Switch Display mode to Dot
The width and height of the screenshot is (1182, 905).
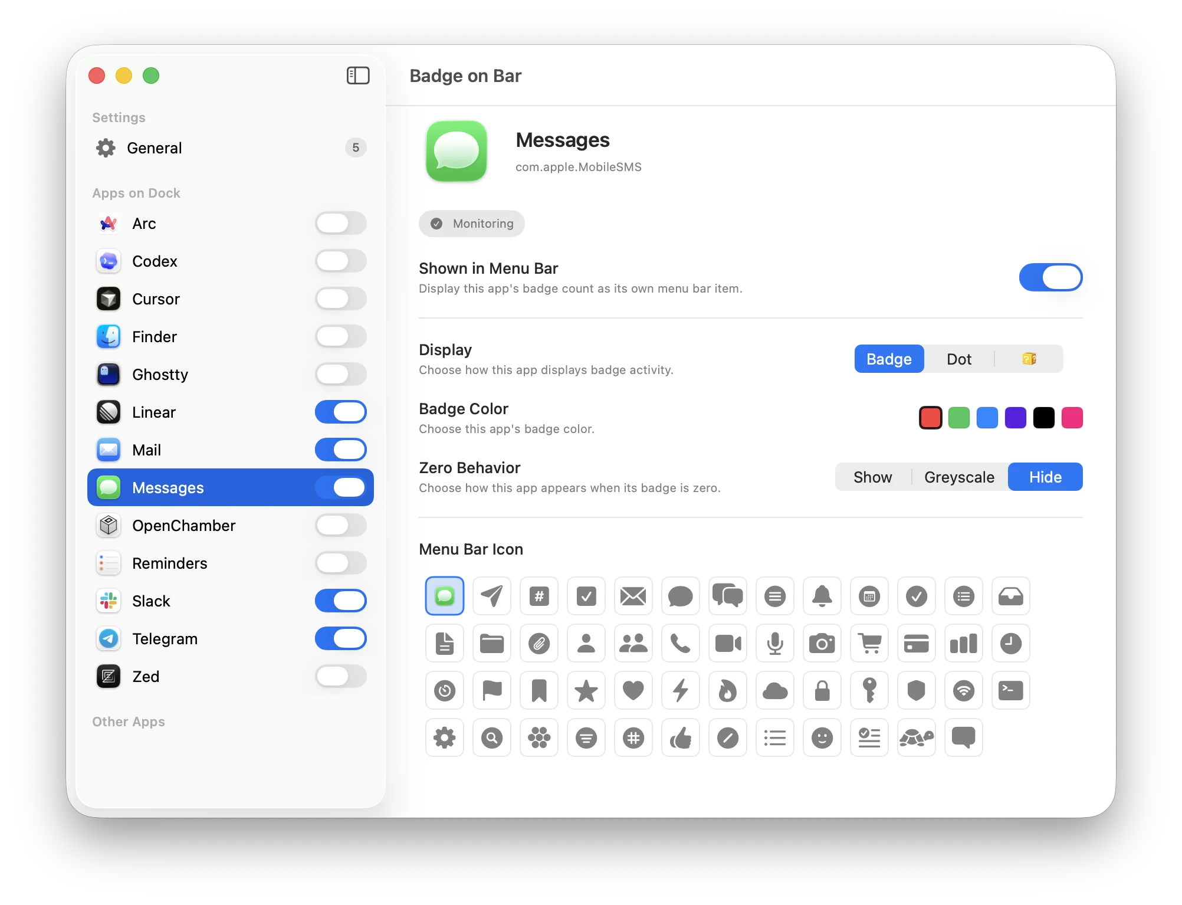959,359
